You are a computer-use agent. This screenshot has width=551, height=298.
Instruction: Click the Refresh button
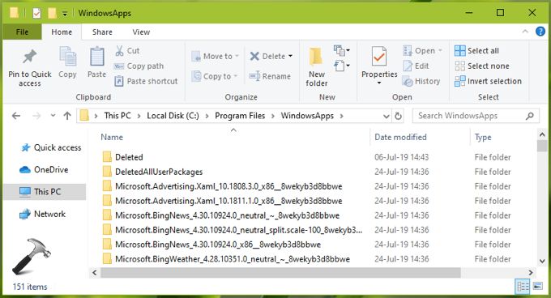398,116
